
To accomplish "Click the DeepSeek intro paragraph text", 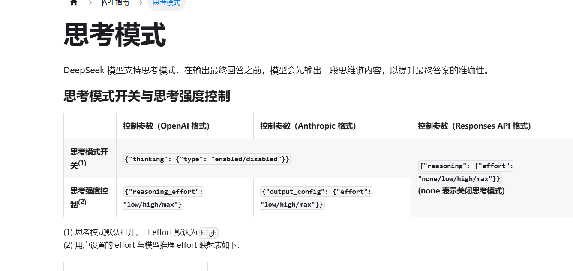I will pyautogui.click(x=276, y=70).
